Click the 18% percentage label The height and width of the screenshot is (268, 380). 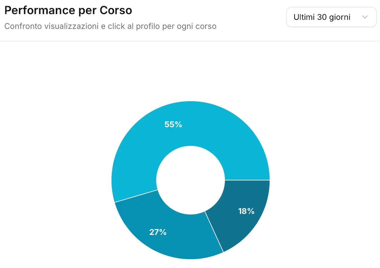[x=246, y=211]
